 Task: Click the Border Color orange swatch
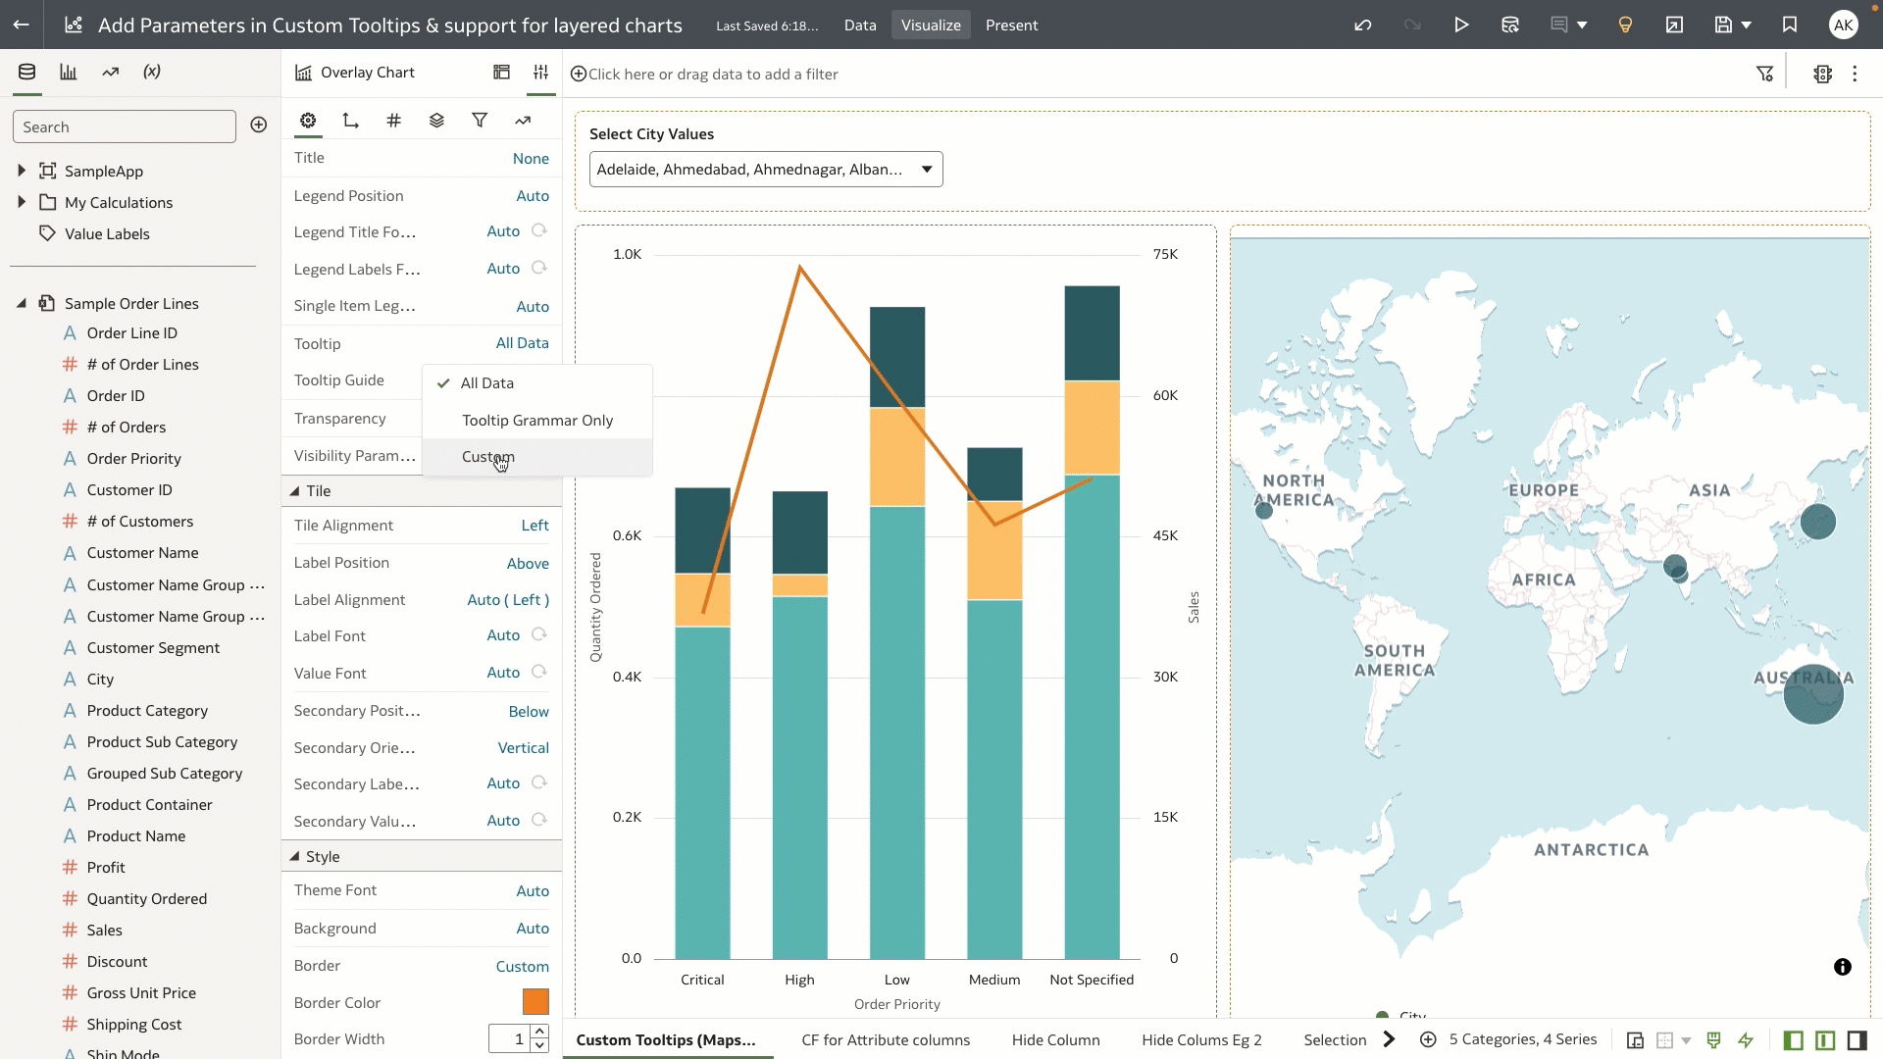point(535,1001)
